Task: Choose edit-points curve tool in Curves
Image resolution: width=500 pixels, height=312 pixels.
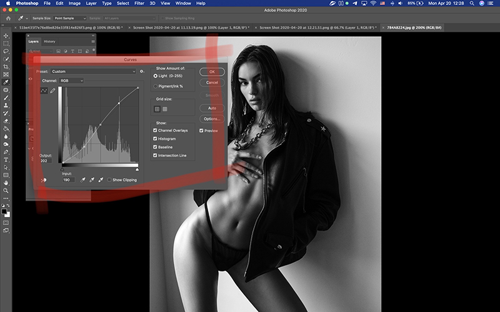Action: (x=44, y=91)
